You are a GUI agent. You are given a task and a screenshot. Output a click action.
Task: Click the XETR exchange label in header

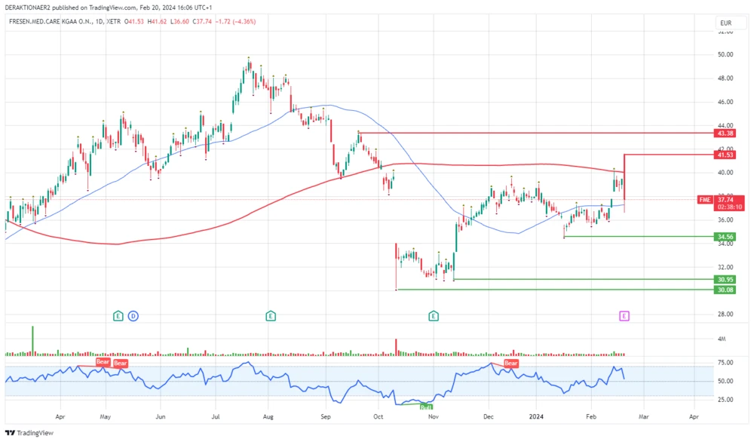pos(114,22)
